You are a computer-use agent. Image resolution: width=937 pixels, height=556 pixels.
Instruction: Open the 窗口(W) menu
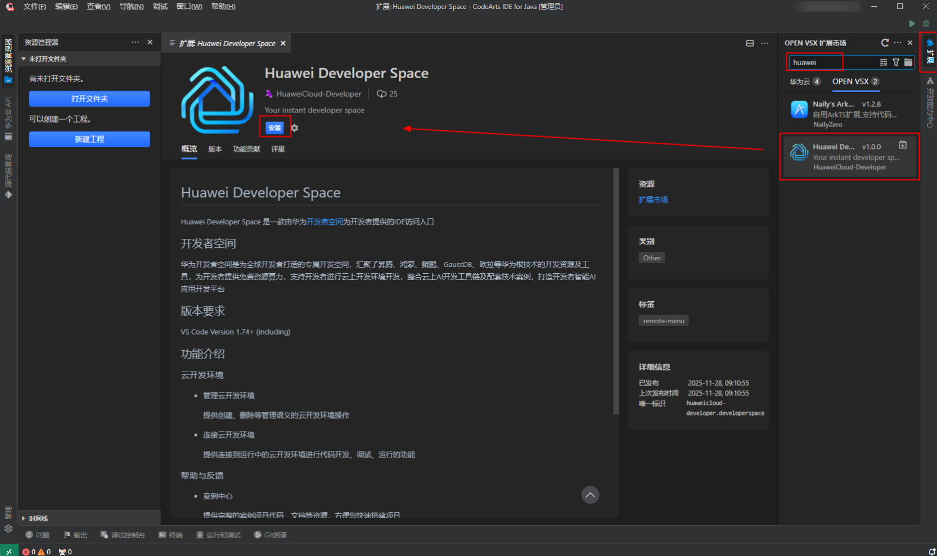tap(189, 7)
